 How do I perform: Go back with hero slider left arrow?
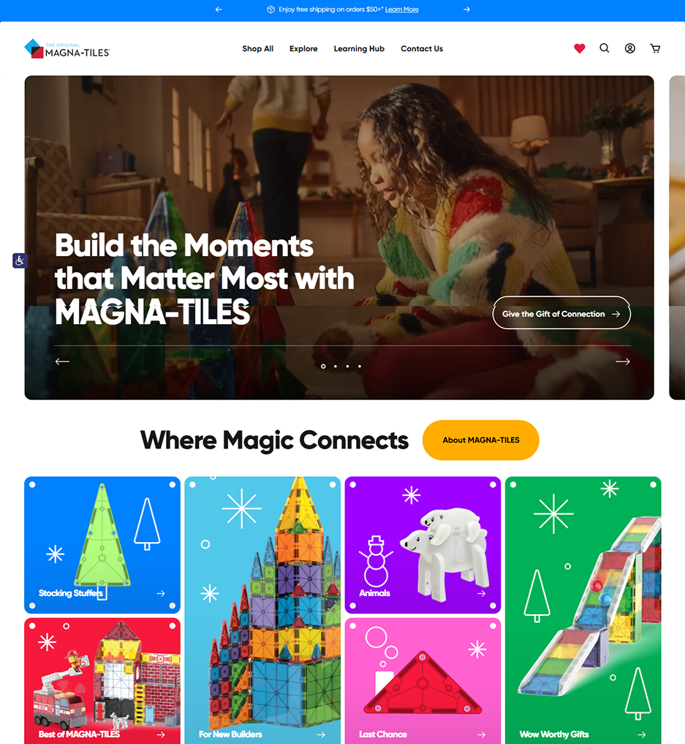[x=62, y=361]
